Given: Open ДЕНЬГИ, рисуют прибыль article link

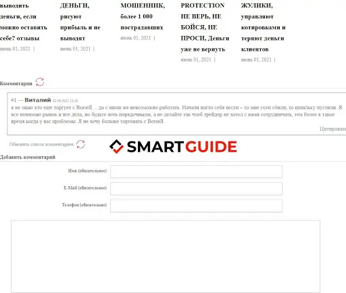Looking at the screenshot, I should click(80, 22).
